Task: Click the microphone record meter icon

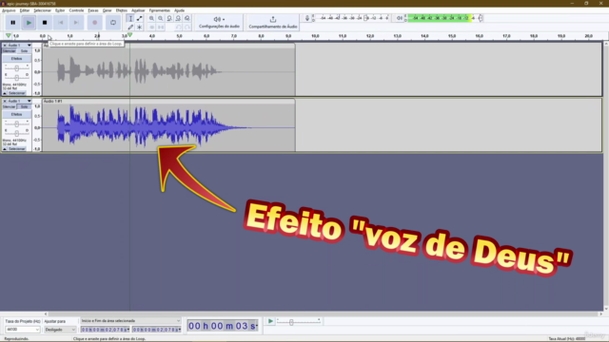Action: (x=307, y=18)
